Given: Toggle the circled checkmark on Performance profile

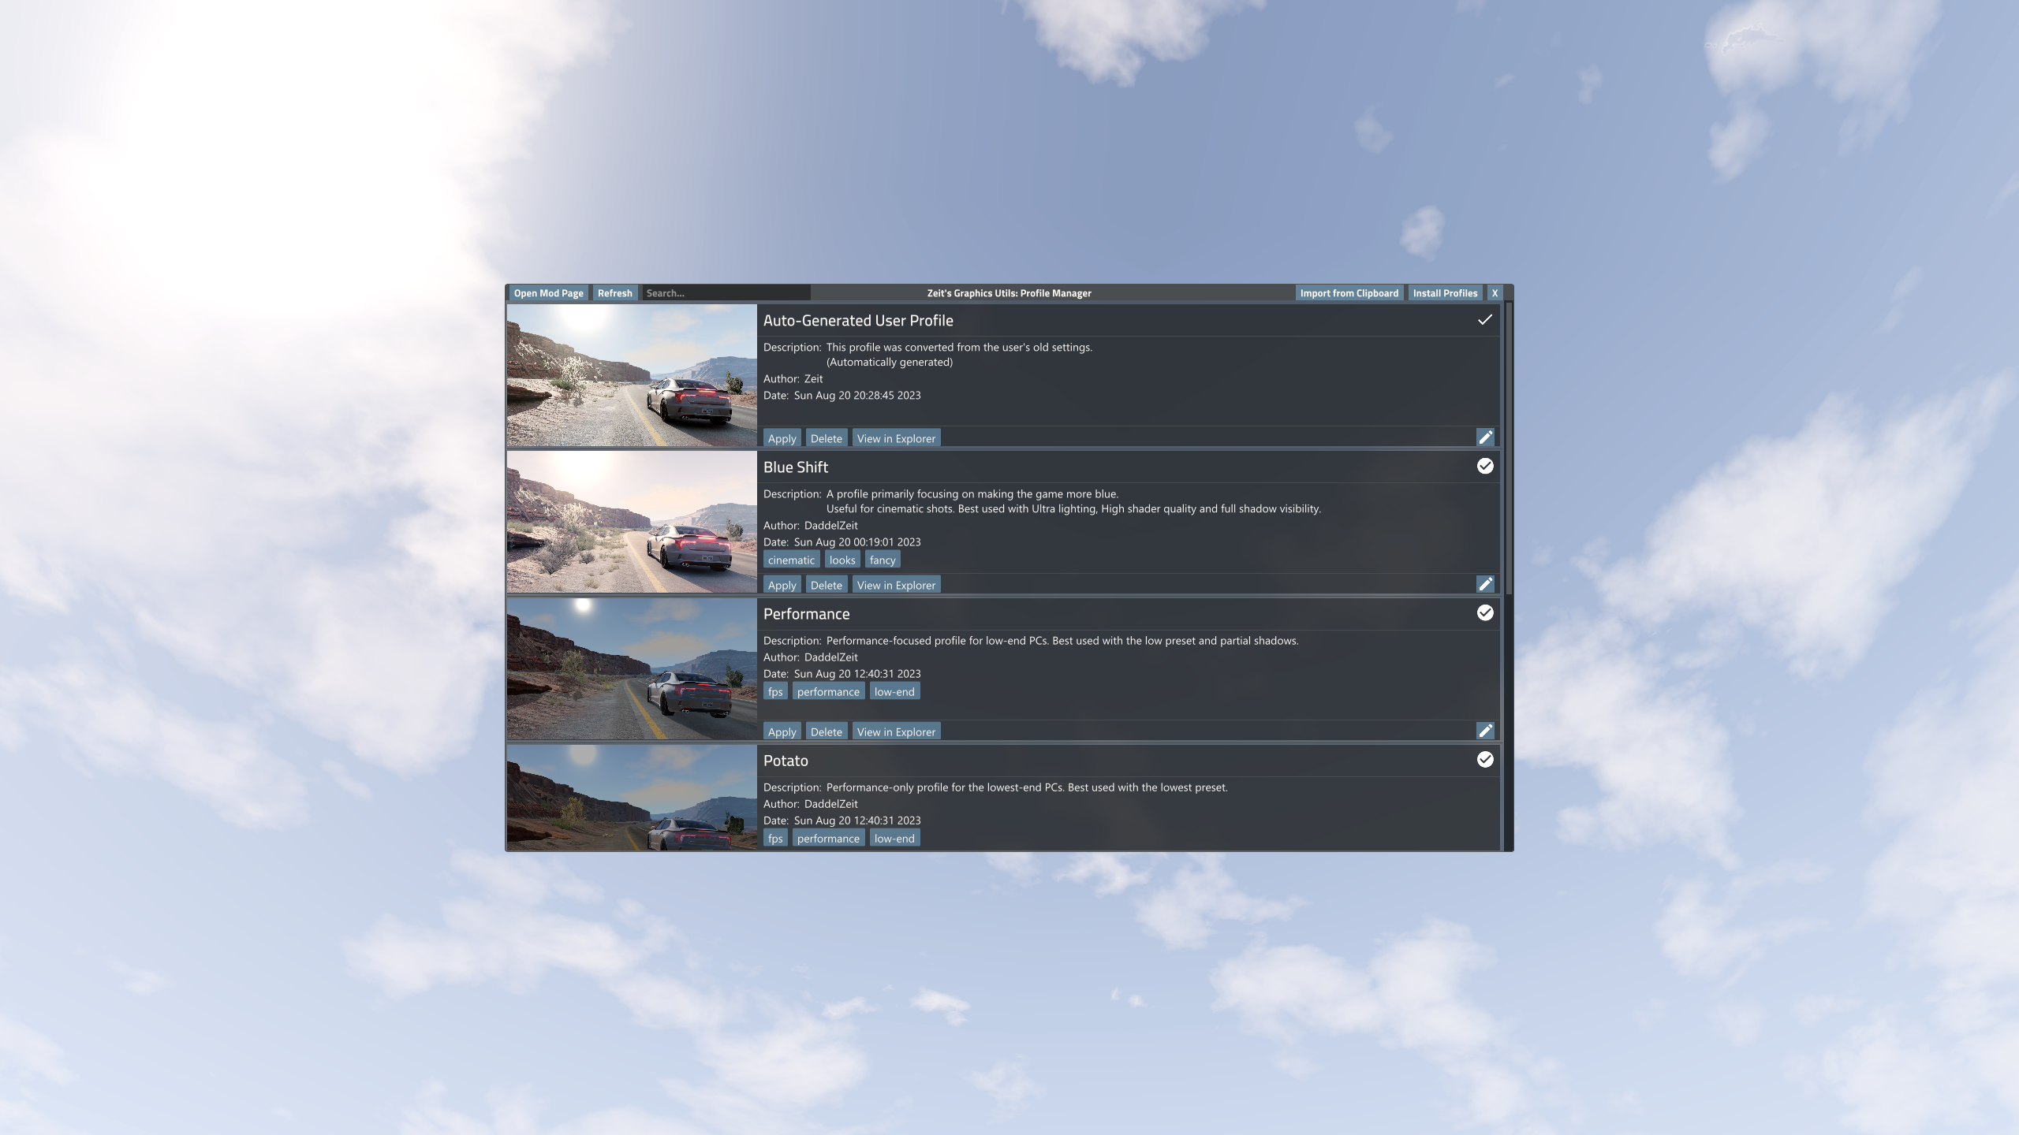Looking at the screenshot, I should click(x=1485, y=613).
